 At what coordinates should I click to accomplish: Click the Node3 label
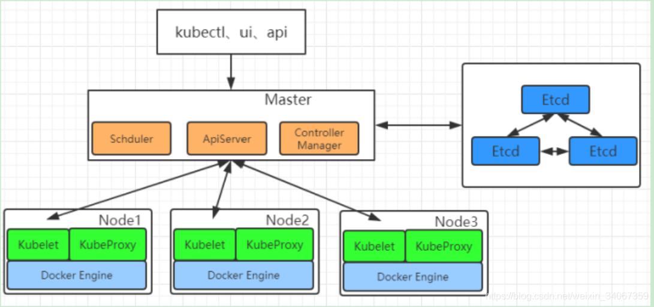(456, 221)
